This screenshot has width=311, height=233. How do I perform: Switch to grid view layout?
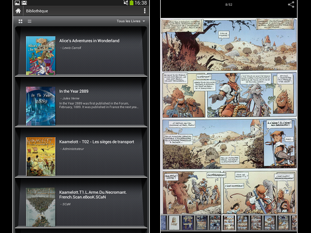pyautogui.click(x=20, y=21)
